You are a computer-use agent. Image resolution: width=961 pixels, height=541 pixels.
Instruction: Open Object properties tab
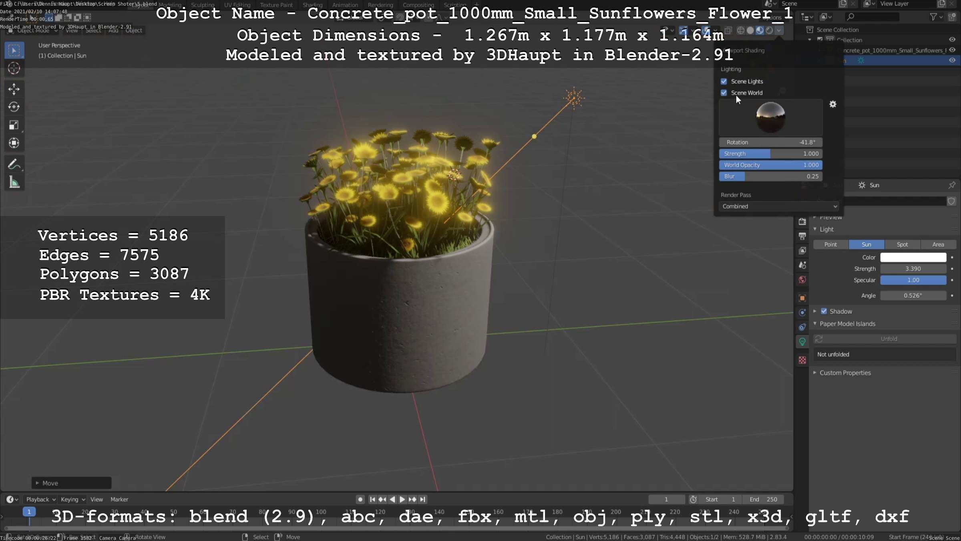click(802, 298)
